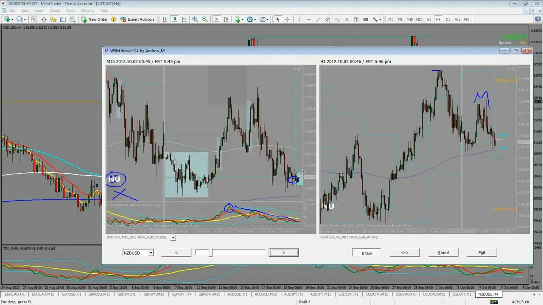Toggle the Market Watch window icon

34,19
